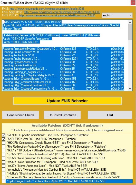Click the Update FNIS Behavior button
136x185 pixels.
67,101
